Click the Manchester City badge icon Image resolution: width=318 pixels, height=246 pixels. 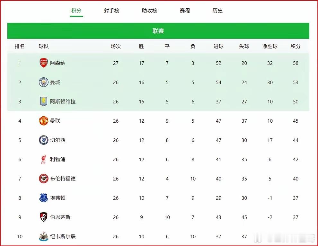(x=44, y=82)
